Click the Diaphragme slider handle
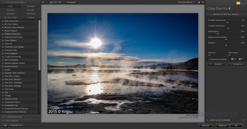Viewport: 247px width, 129px height. [217, 34]
